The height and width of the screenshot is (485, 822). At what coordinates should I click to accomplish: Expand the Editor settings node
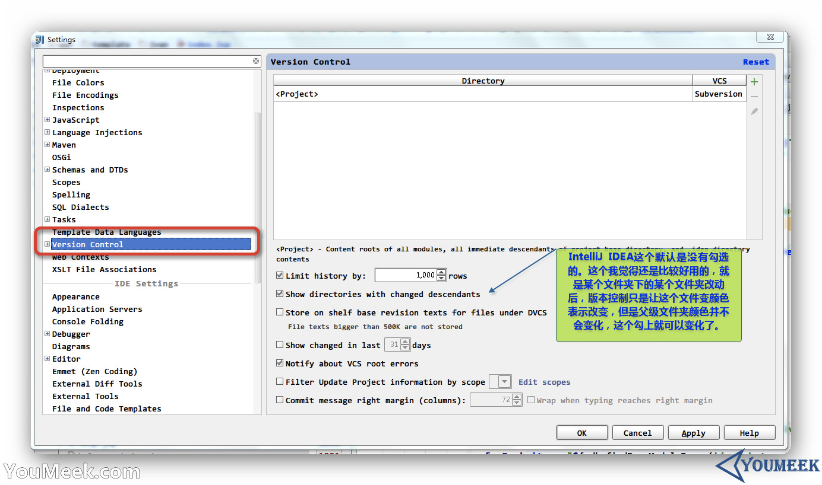(x=48, y=359)
